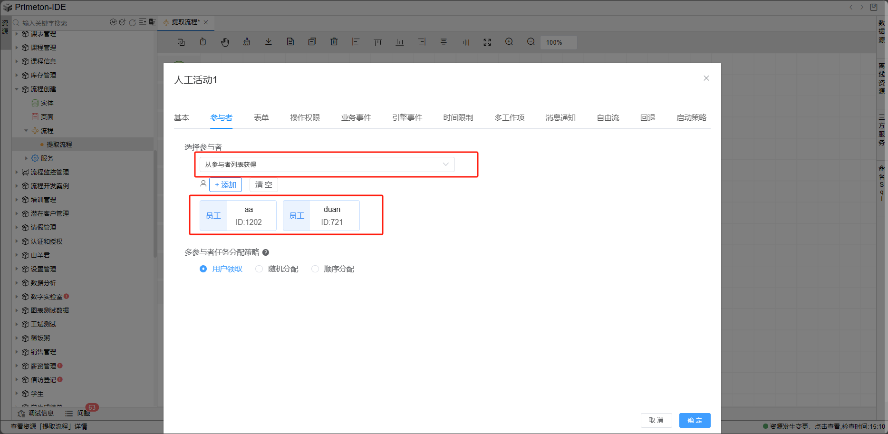Select the hand pan tool
The image size is (888, 434).
(225, 42)
